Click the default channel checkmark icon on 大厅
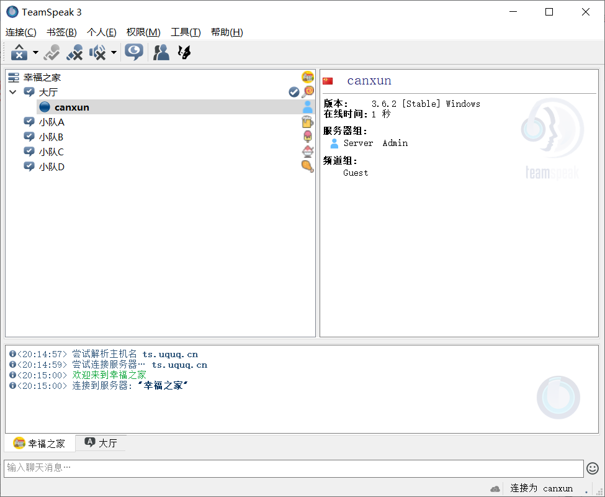The width and height of the screenshot is (605, 497). (x=294, y=92)
